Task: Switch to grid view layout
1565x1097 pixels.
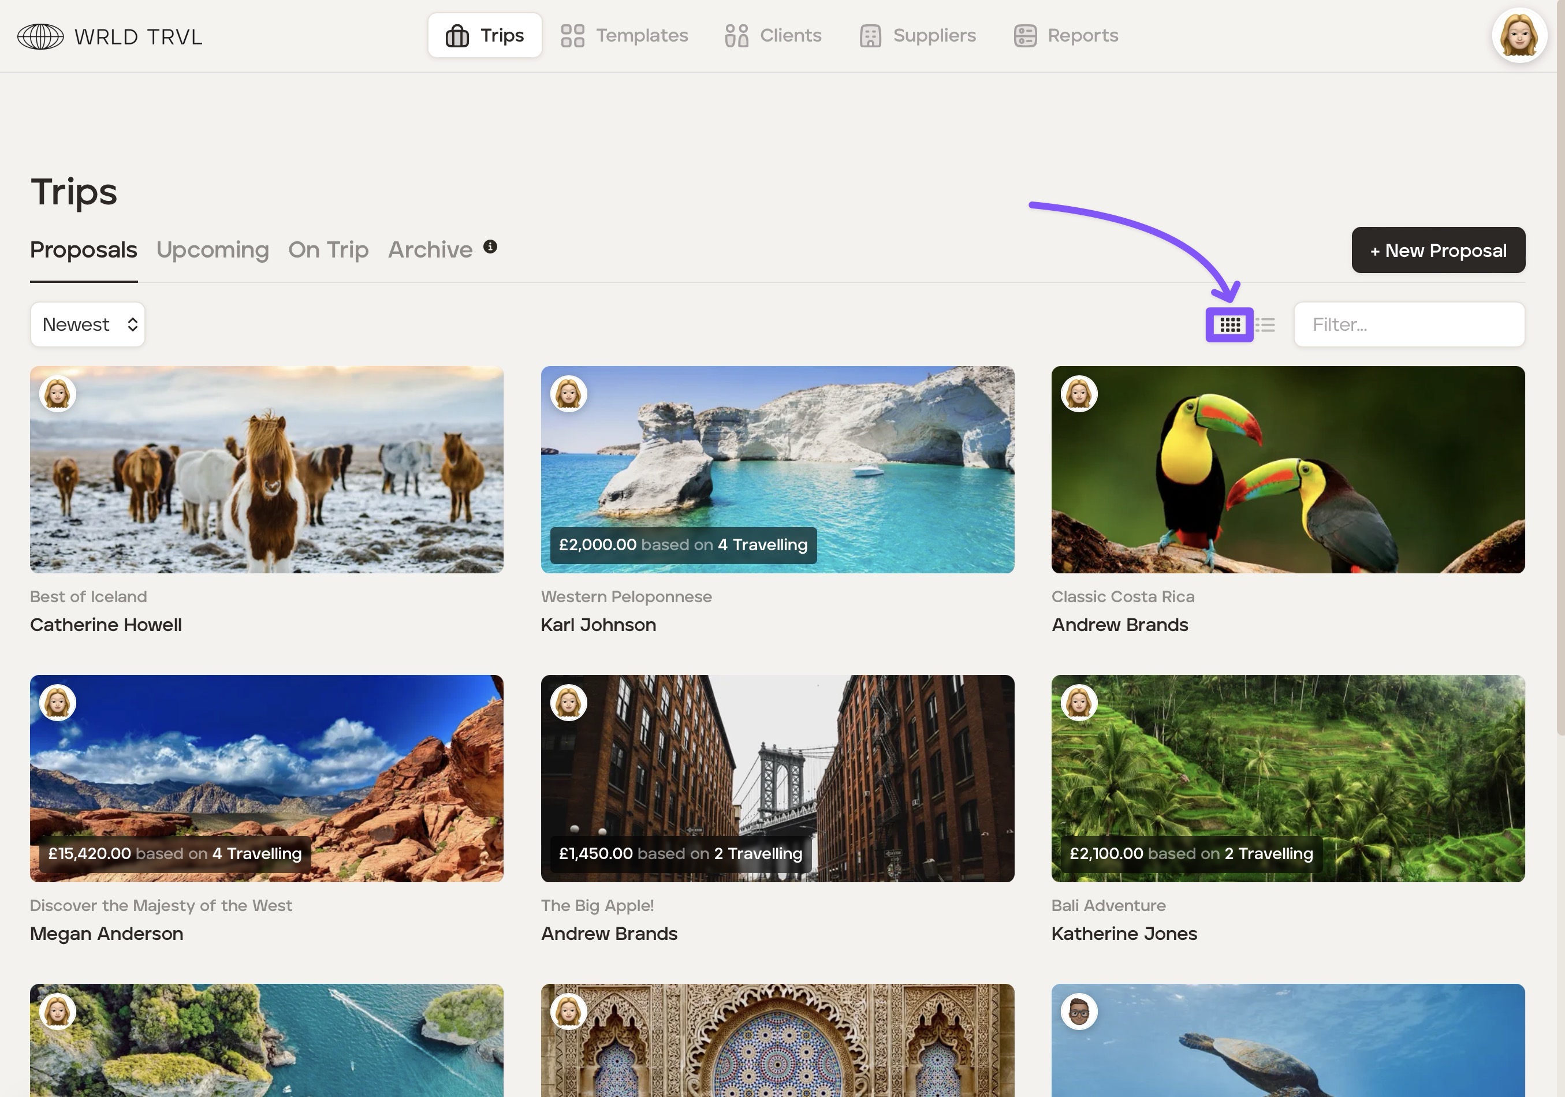Action: [x=1229, y=325]
